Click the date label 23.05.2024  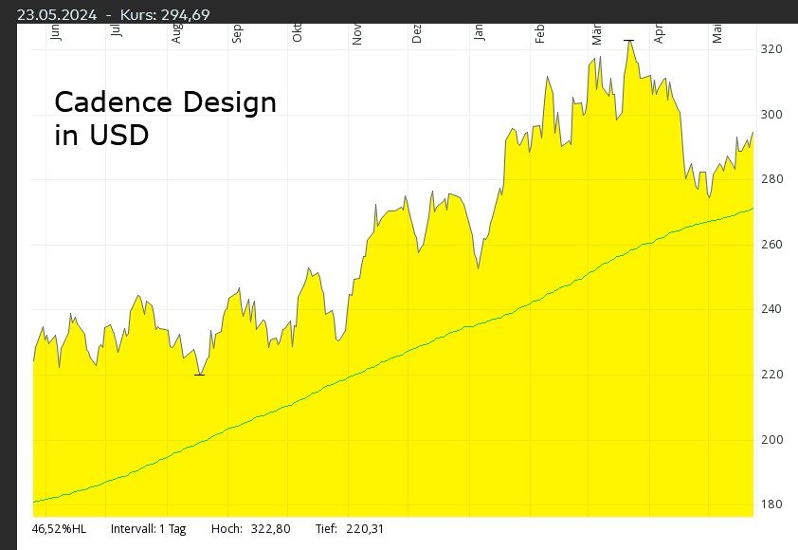click(x=57, y=14)
